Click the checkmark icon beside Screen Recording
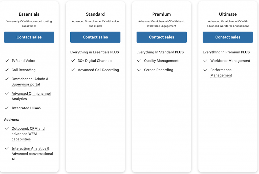259x174 pixels. point(139,70)
